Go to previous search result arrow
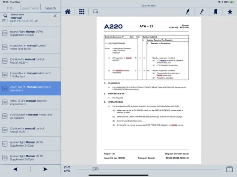The height and width of the screenshot is (177, 237). point(15,169)
